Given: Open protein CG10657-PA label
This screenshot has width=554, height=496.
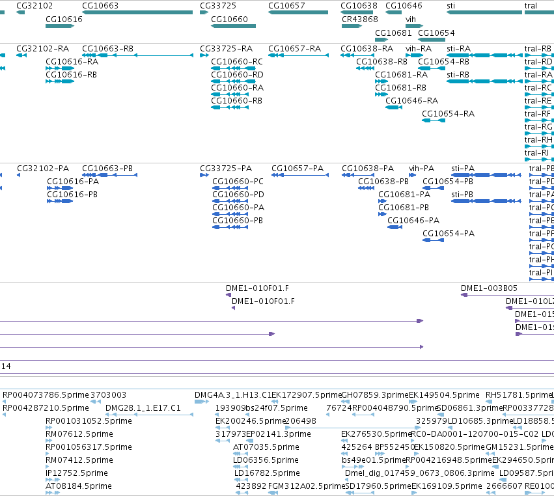Looking at the screenshot, I should tap(298, 169).
